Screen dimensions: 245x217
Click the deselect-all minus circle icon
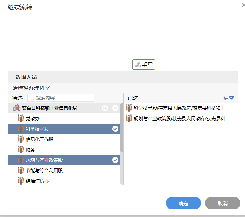point(115,108)
